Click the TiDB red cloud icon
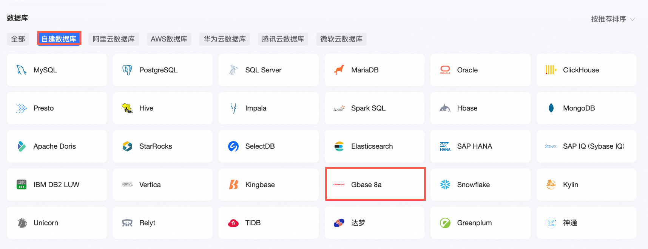 (x=233, y=223)
